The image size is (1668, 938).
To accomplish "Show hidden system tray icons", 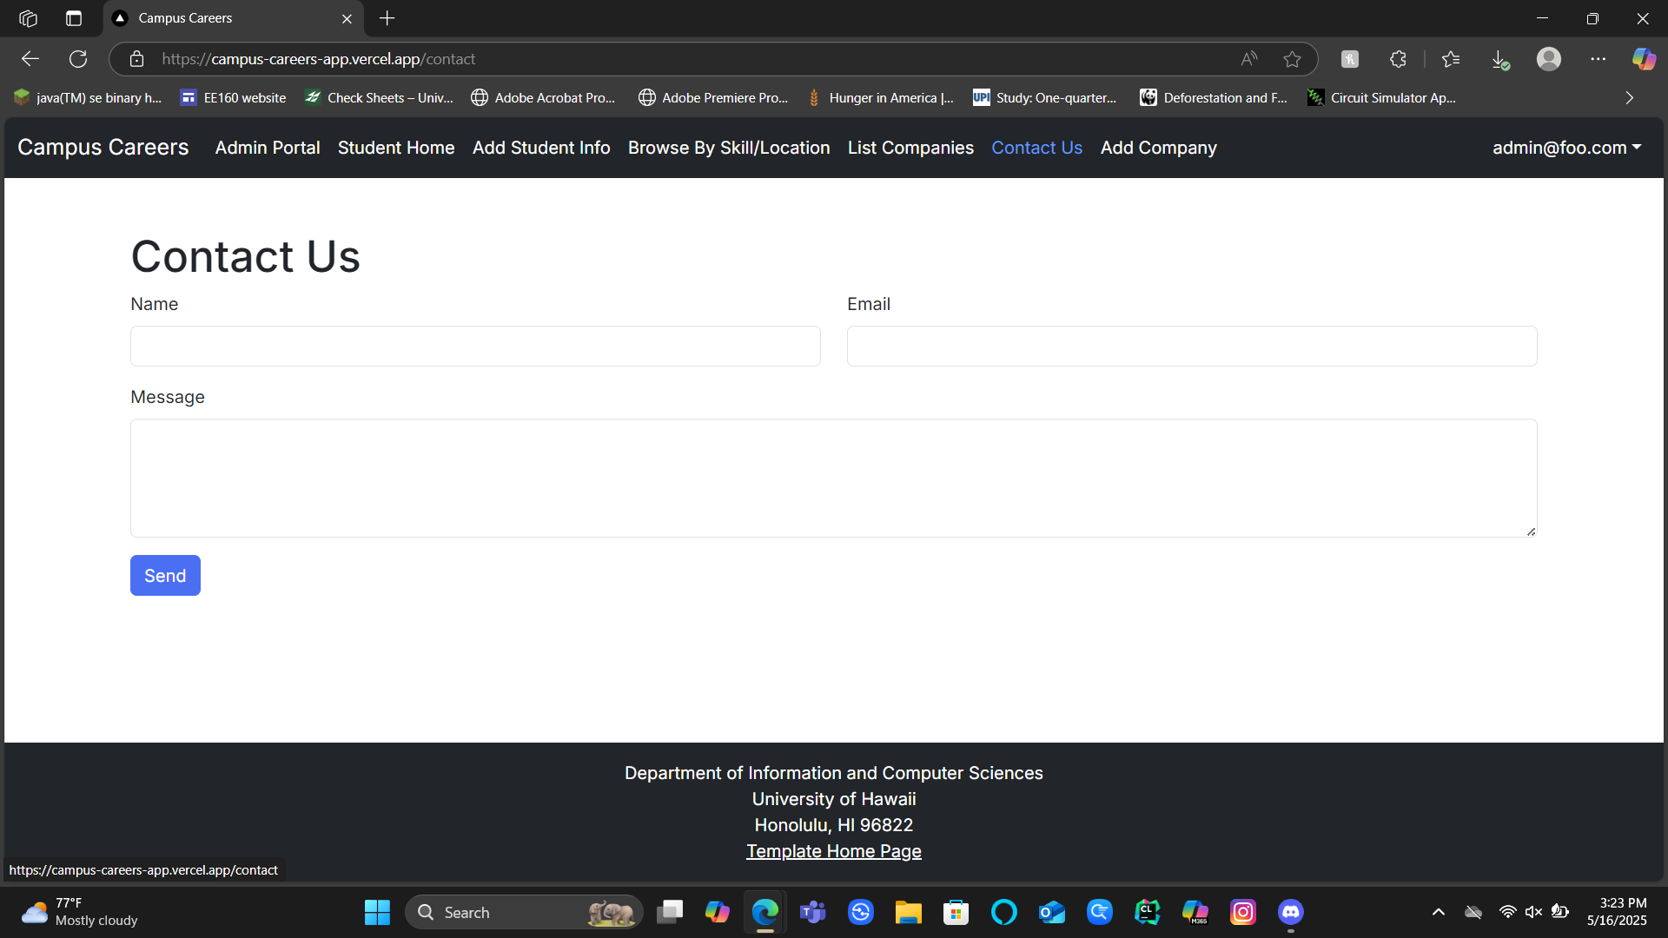I will (x=1438, y=912).
